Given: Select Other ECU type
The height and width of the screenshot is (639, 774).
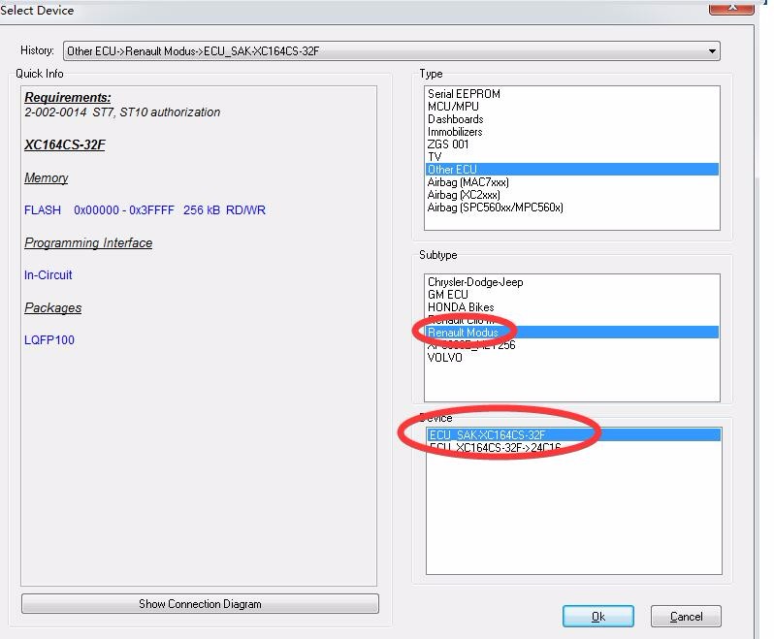Looking at the screenshot, I should [571, 170].
